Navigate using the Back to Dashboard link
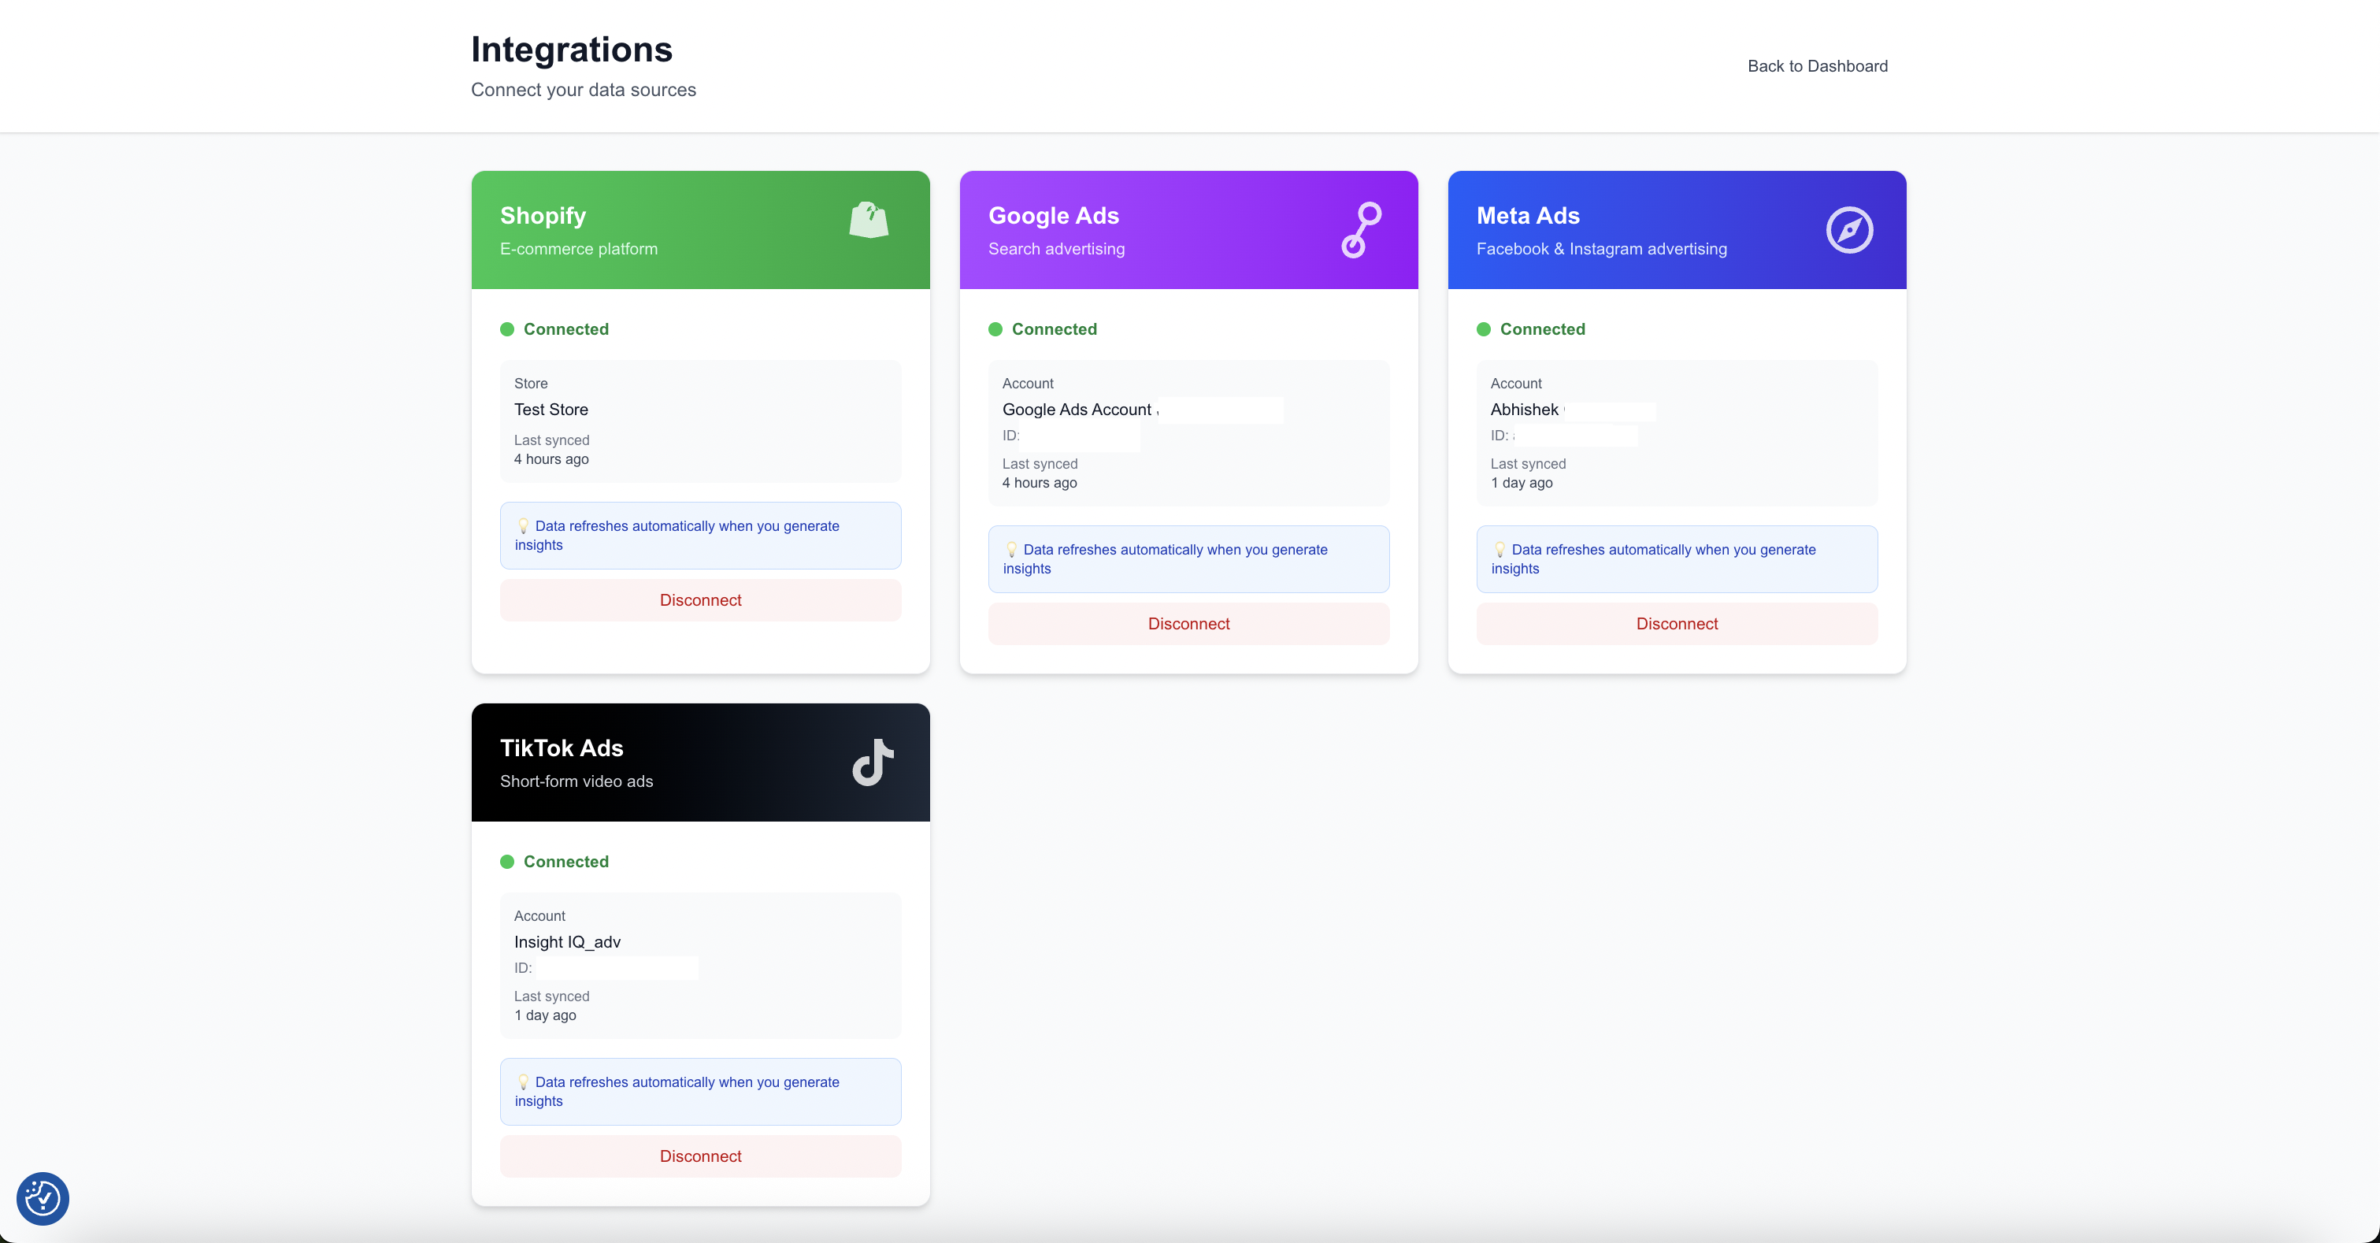This screenshot has height=1243, width=2380. click(x=1816, y=65)
